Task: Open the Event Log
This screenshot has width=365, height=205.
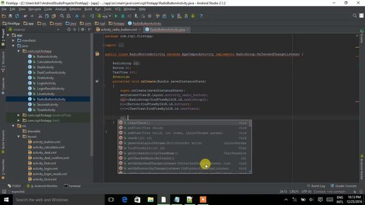Action: 315,186
